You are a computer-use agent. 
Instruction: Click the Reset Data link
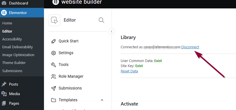pos(129,71)
